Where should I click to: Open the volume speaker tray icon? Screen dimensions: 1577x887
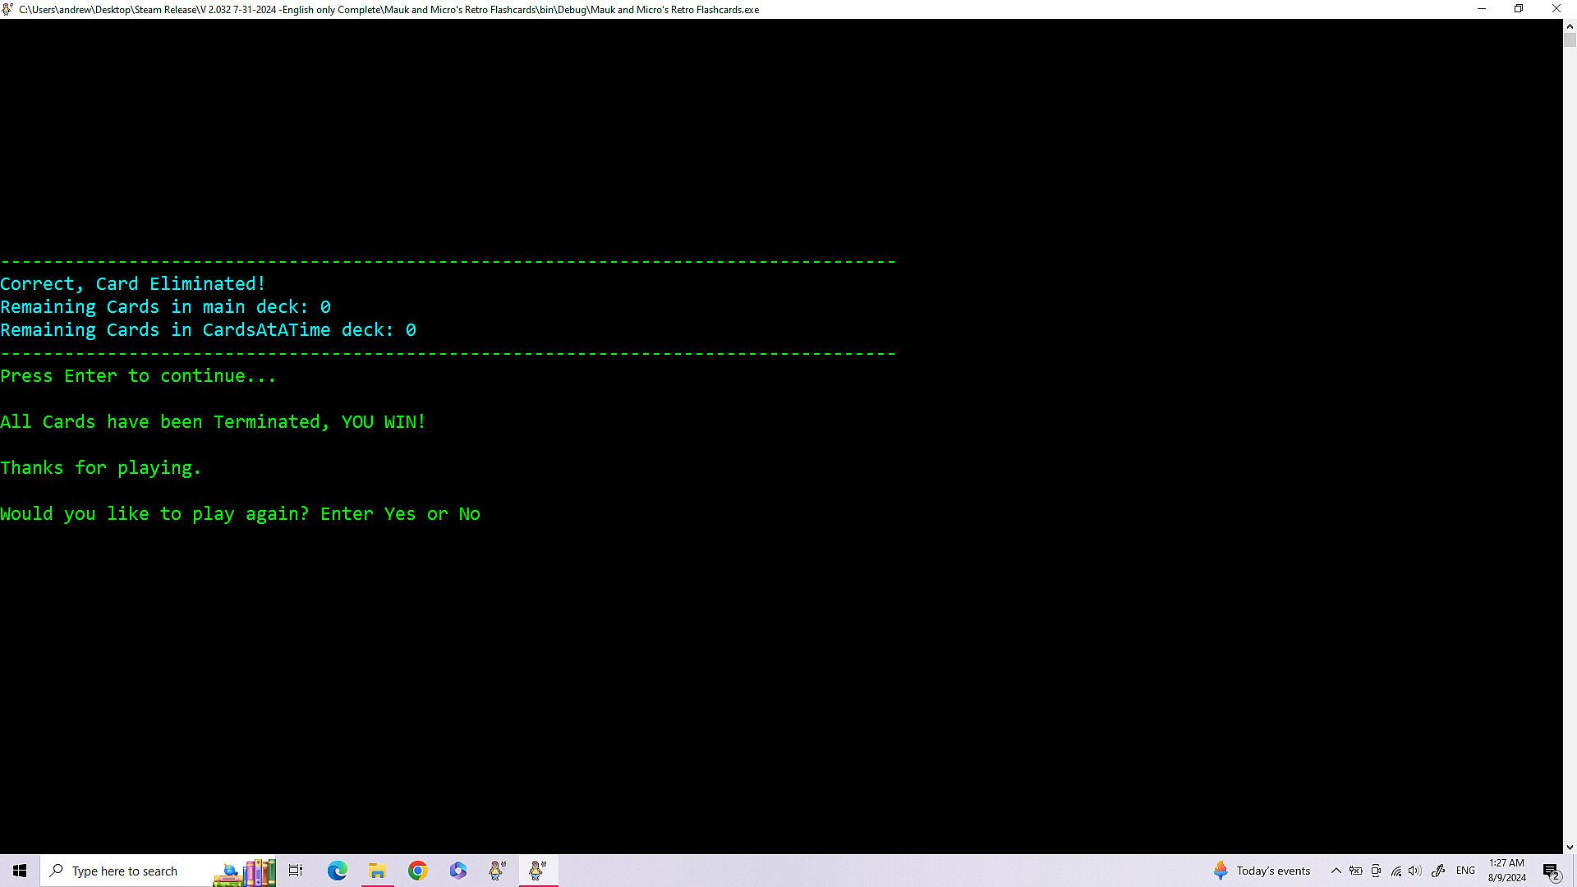1414,871
